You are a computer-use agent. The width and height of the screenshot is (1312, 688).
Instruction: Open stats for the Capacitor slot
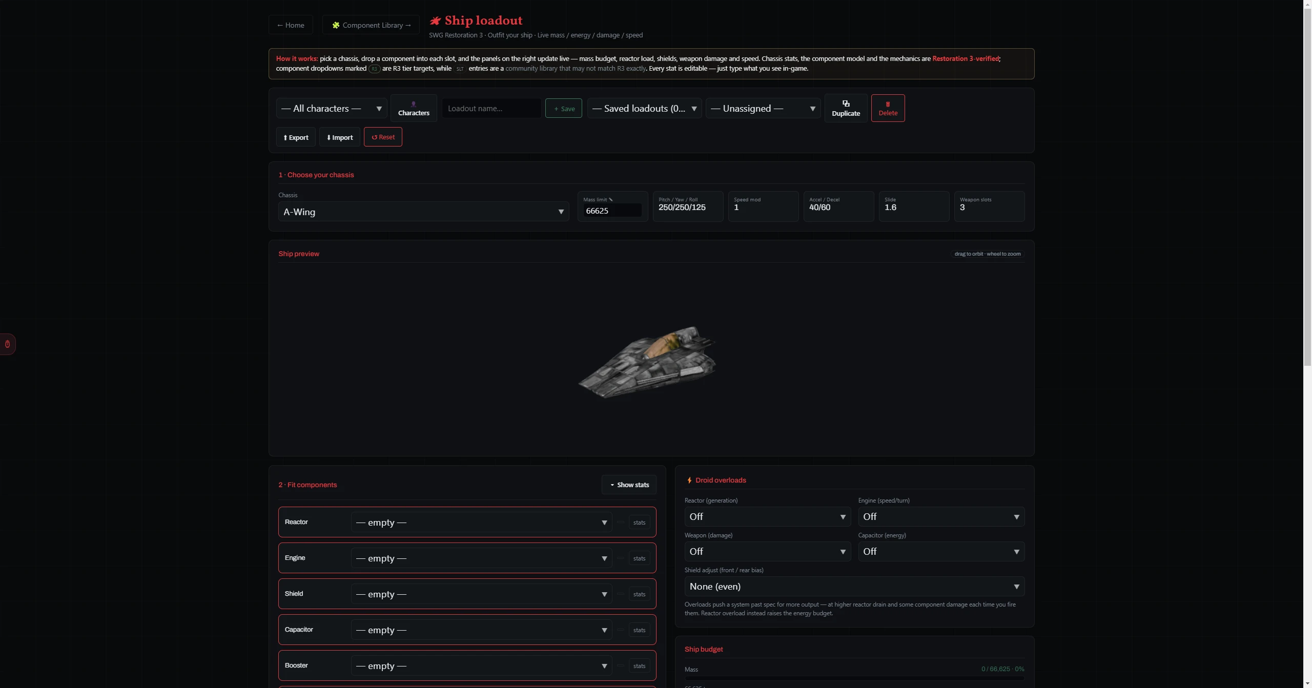(639, 630)
